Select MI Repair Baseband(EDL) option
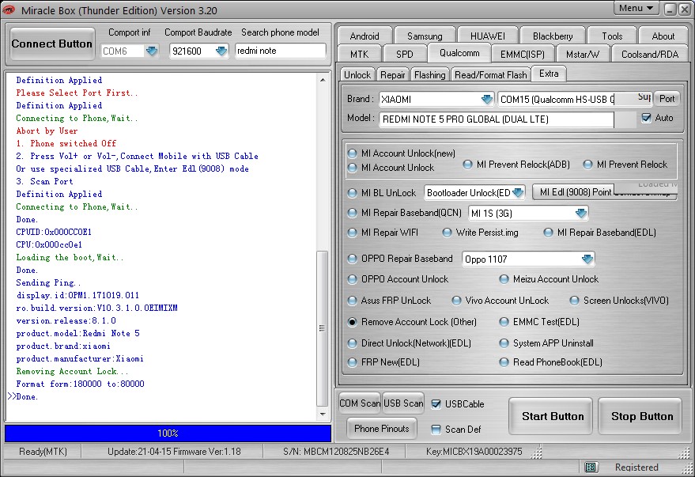The image size is (695, 477). [548, 233]
